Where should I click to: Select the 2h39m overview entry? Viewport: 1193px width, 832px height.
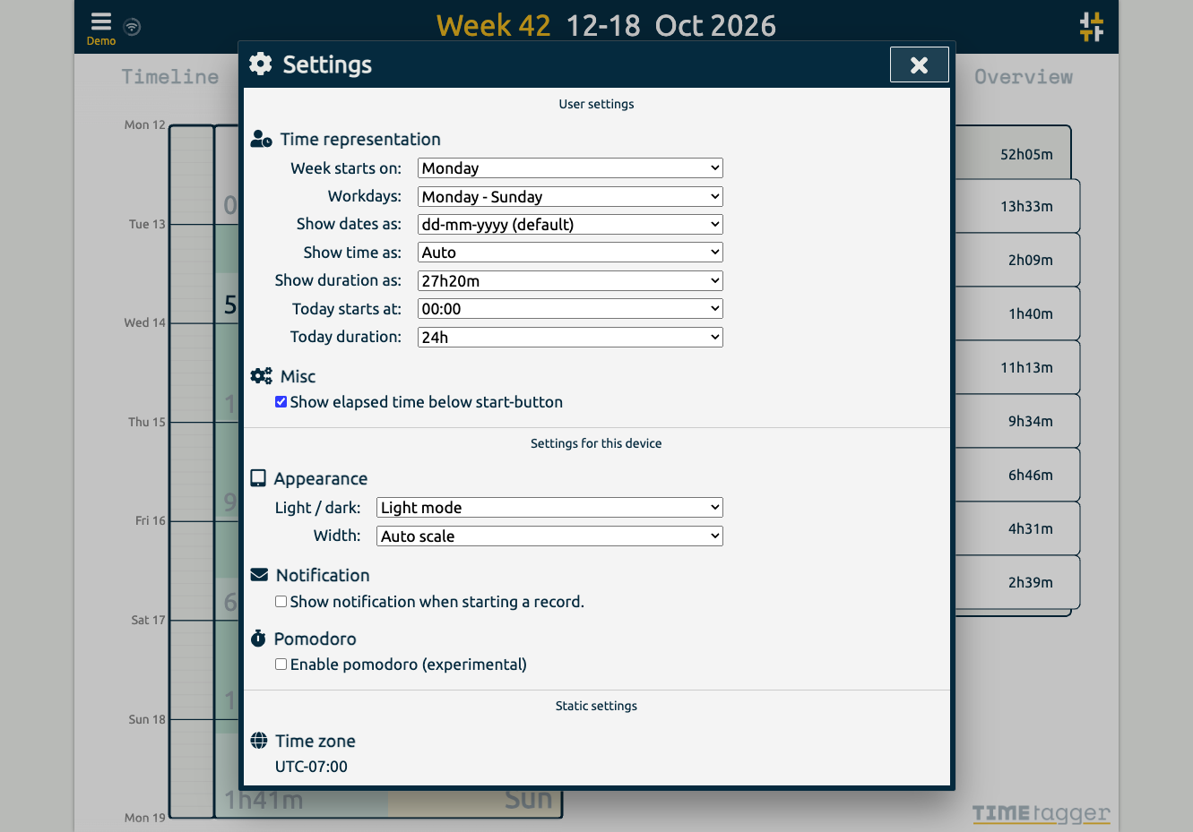1017,582
